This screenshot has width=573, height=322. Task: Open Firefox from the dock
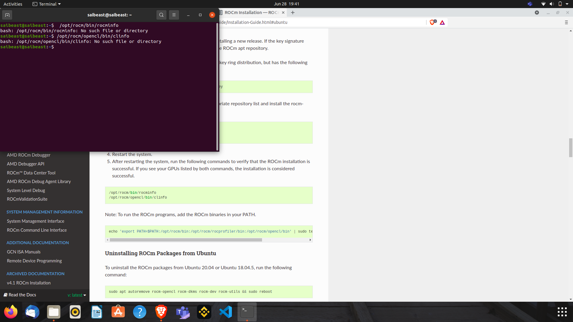coord(11,312)
